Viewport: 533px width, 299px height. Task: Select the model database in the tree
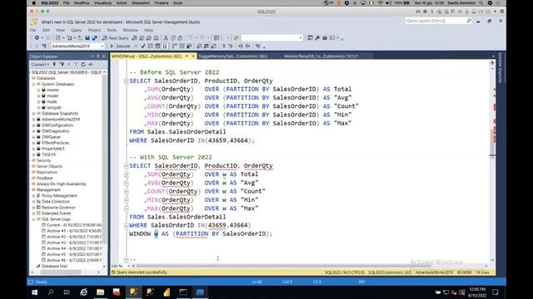[x=52, y=96]
